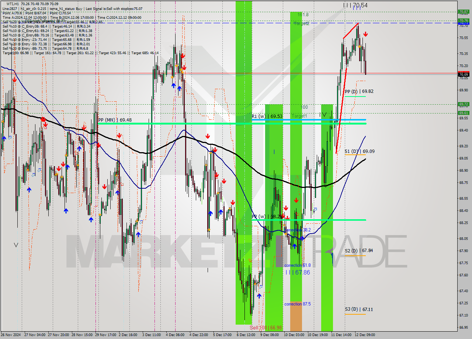Image resolution: width=472 pixels, height=339 pixels.
Task: Click the '29 Nov 17:00' time axis label
Action: pyautogui.click(x=105, y=335)
